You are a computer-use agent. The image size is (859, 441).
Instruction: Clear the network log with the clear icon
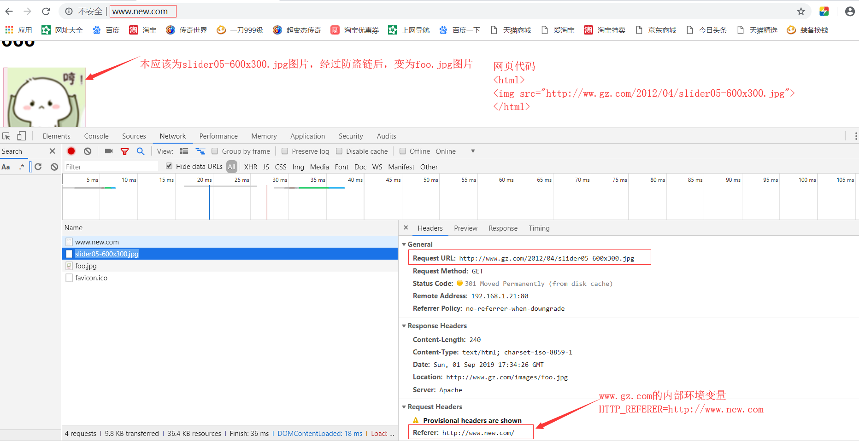pyautogui.click(x=88, y=151)
